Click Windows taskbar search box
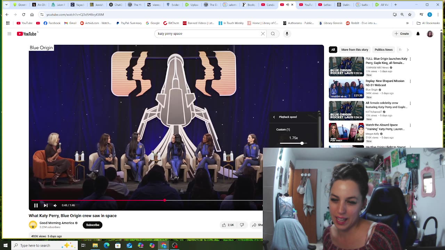Viewport: 445px width, 250px height. click(x=44, y=245)
